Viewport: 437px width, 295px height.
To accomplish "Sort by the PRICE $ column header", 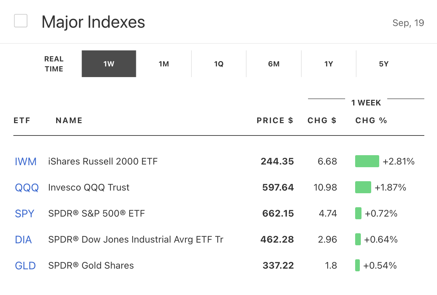I will tap(275, 120).
